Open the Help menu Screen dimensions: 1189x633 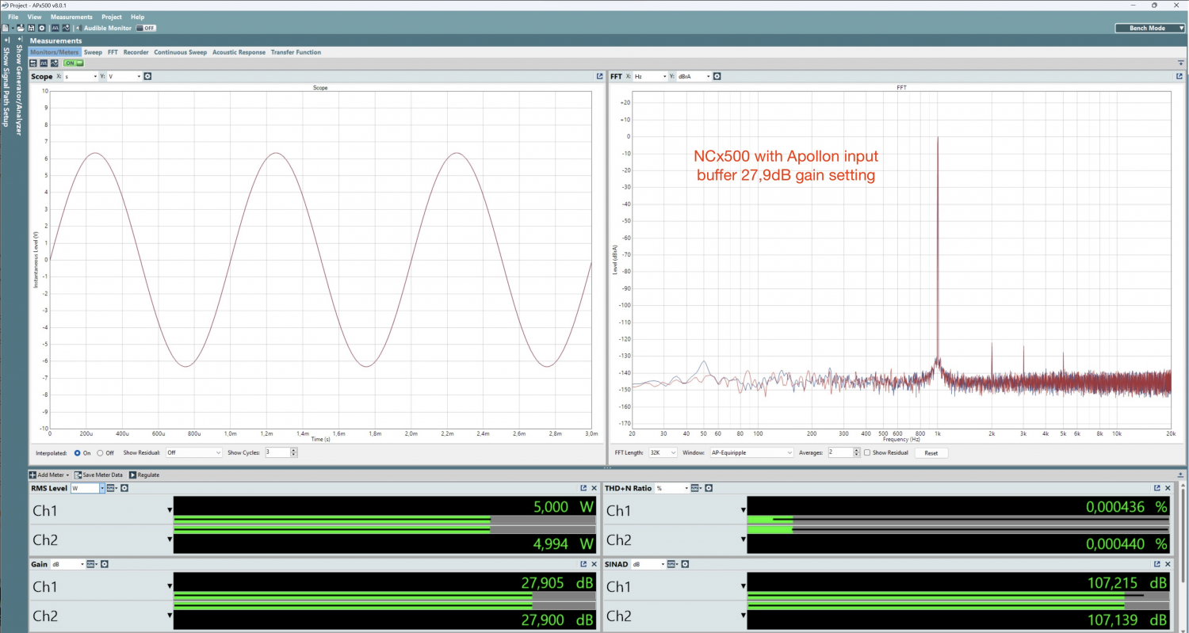click(x=137, y=17)
